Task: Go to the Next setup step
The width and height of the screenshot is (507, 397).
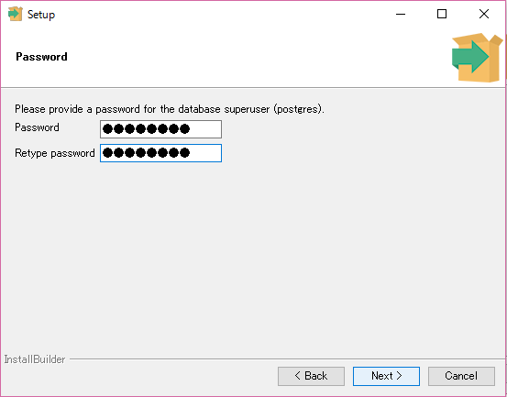Action: tap(386, 376)
